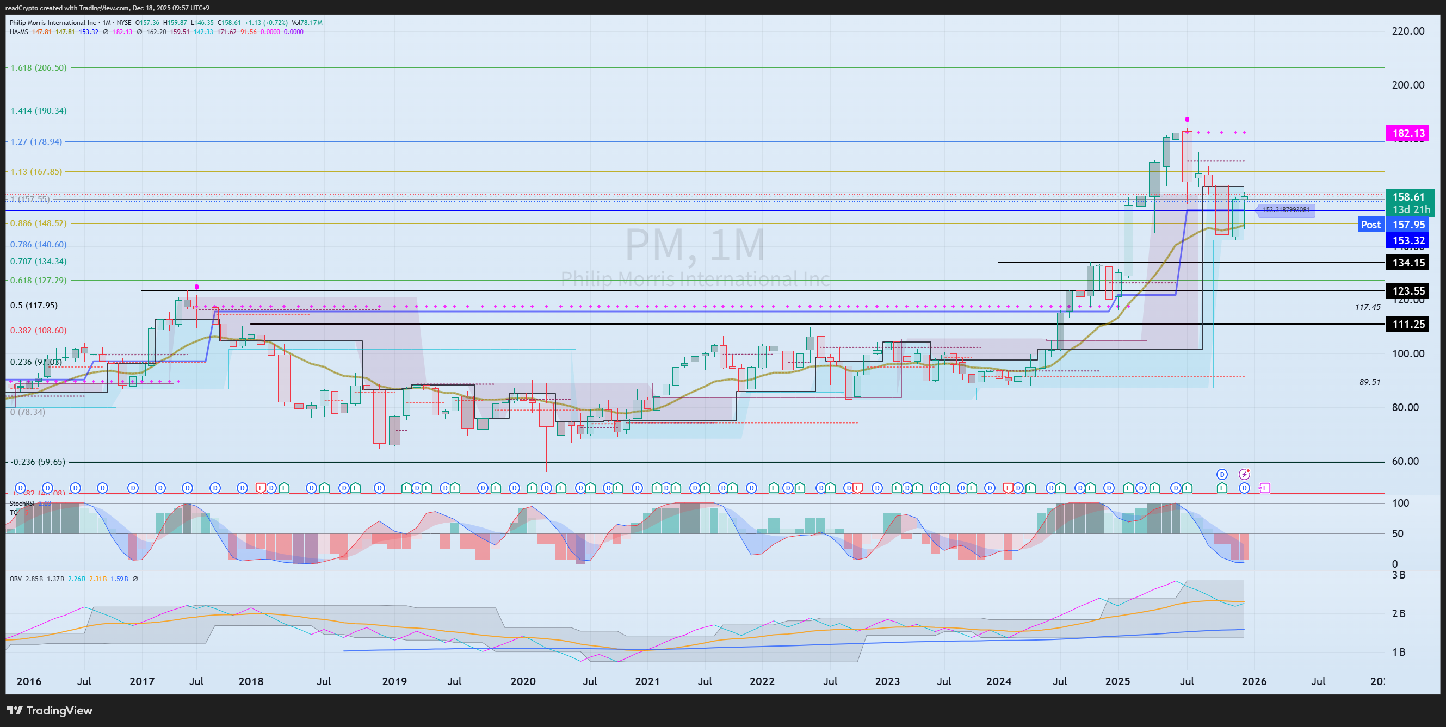
Task: Click the 2024 label on the time axis
Action: (x=999, y=681)
